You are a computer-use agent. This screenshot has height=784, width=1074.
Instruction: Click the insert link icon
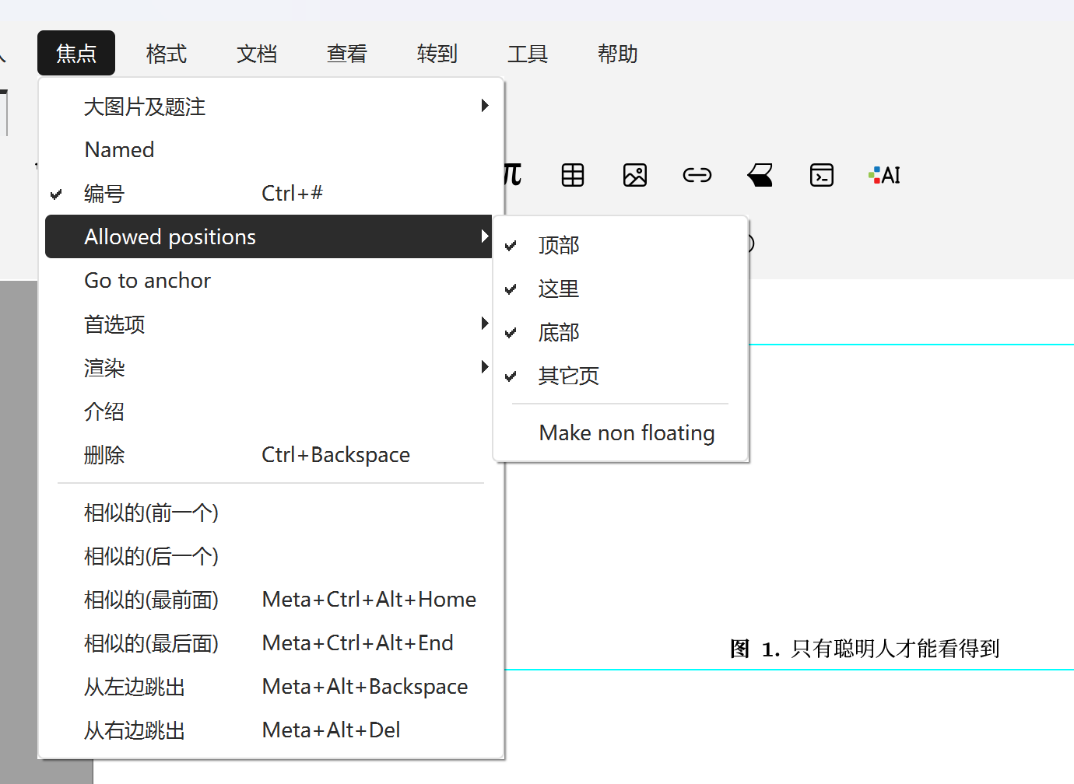[x=697, y=175]
